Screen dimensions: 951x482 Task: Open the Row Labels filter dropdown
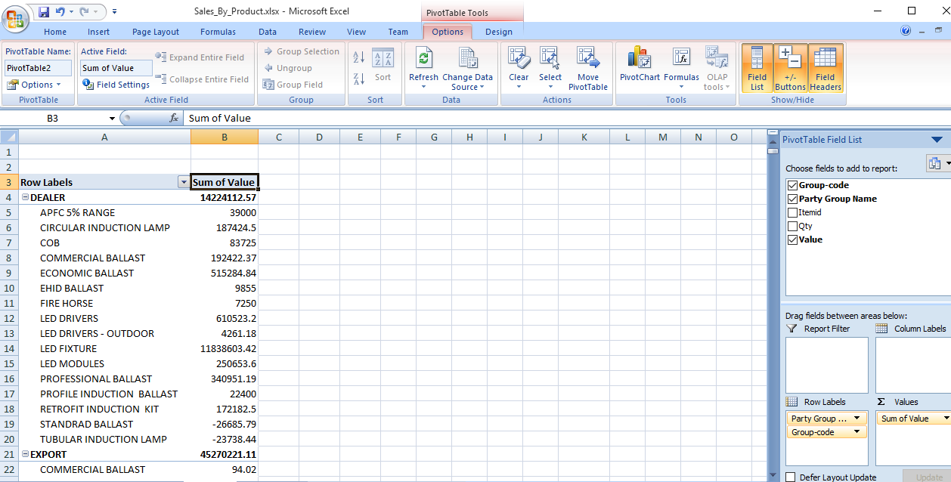[183, 182]
